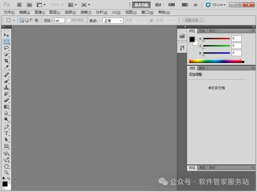Open the 滤镜(T) menu

pos(86,12)
